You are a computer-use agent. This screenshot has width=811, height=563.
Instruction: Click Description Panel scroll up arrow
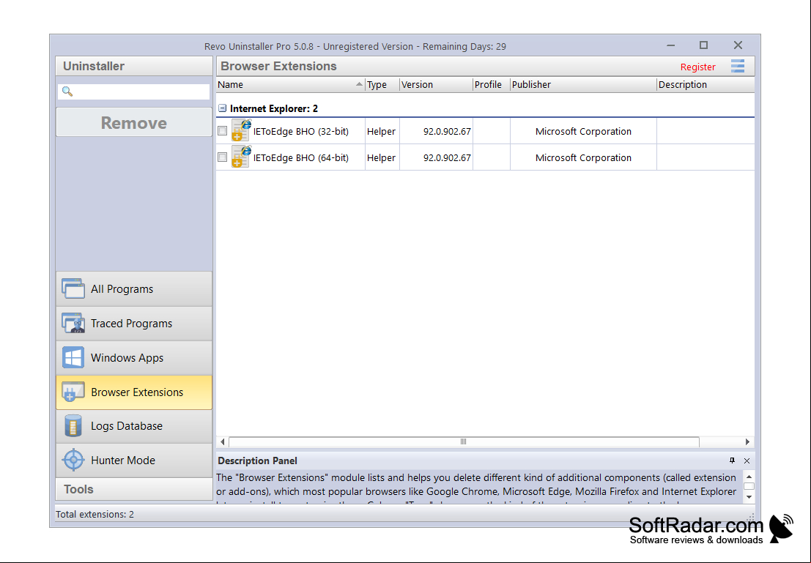click(749, 476)
